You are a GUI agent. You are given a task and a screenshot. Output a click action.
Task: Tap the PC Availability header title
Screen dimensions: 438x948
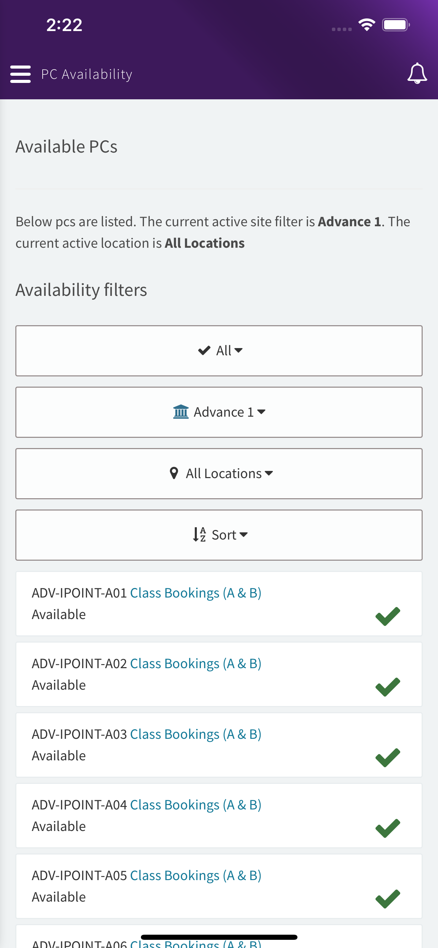(x=87, y=74)
